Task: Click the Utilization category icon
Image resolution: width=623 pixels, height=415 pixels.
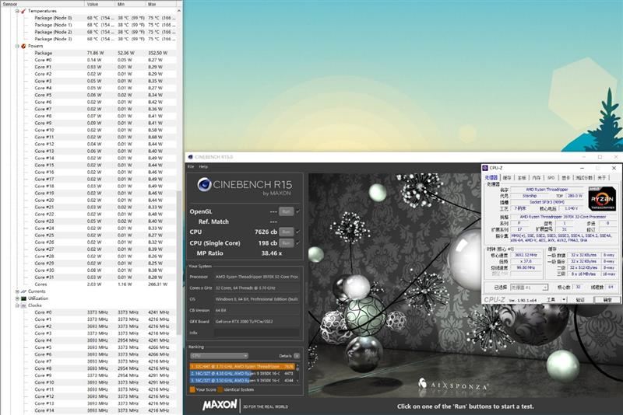Action: 23,298
